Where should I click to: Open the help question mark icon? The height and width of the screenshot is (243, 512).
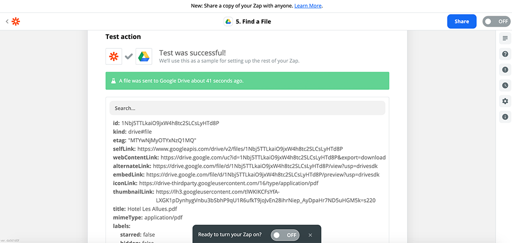point(505,54)
